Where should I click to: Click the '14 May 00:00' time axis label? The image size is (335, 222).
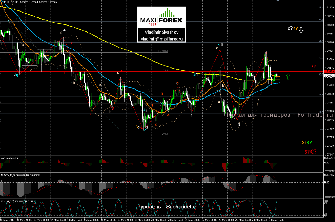coord(58,220)
